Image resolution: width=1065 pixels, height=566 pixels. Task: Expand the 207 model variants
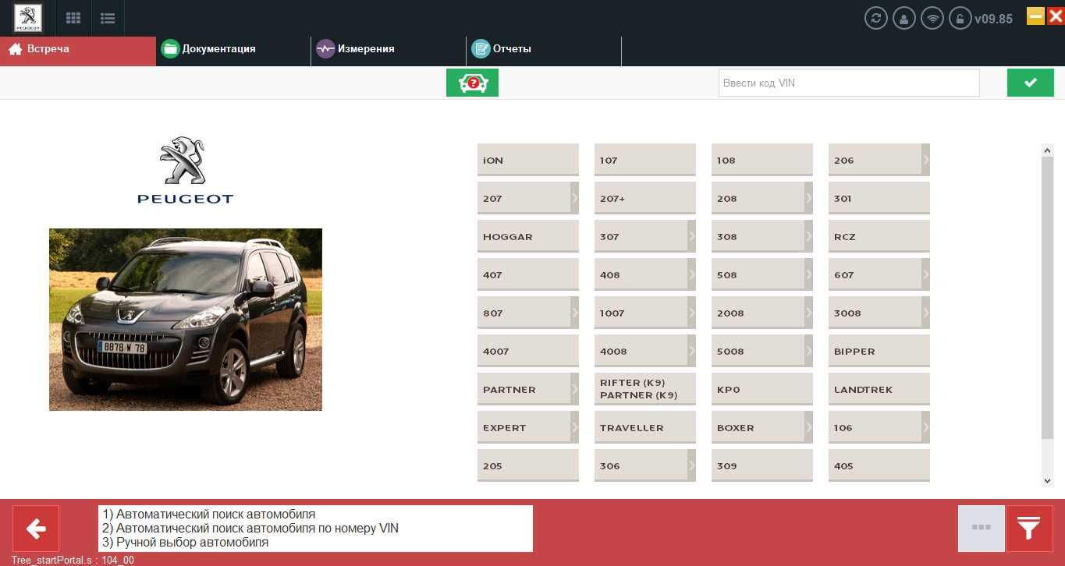(x=574, y=198)
